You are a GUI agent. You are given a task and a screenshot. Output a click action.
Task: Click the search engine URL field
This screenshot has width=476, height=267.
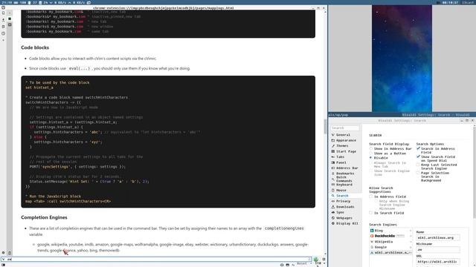point(438,261)
